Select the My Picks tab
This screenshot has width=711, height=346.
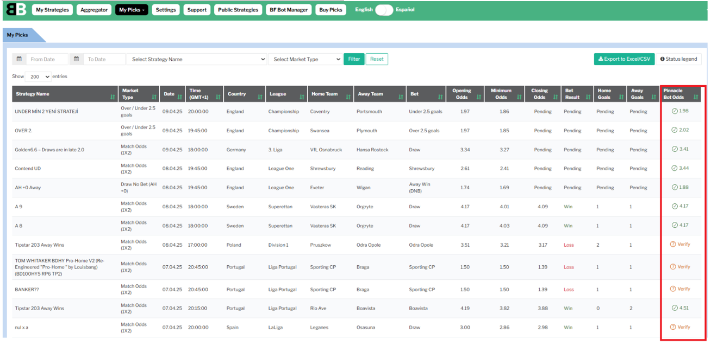18,35
